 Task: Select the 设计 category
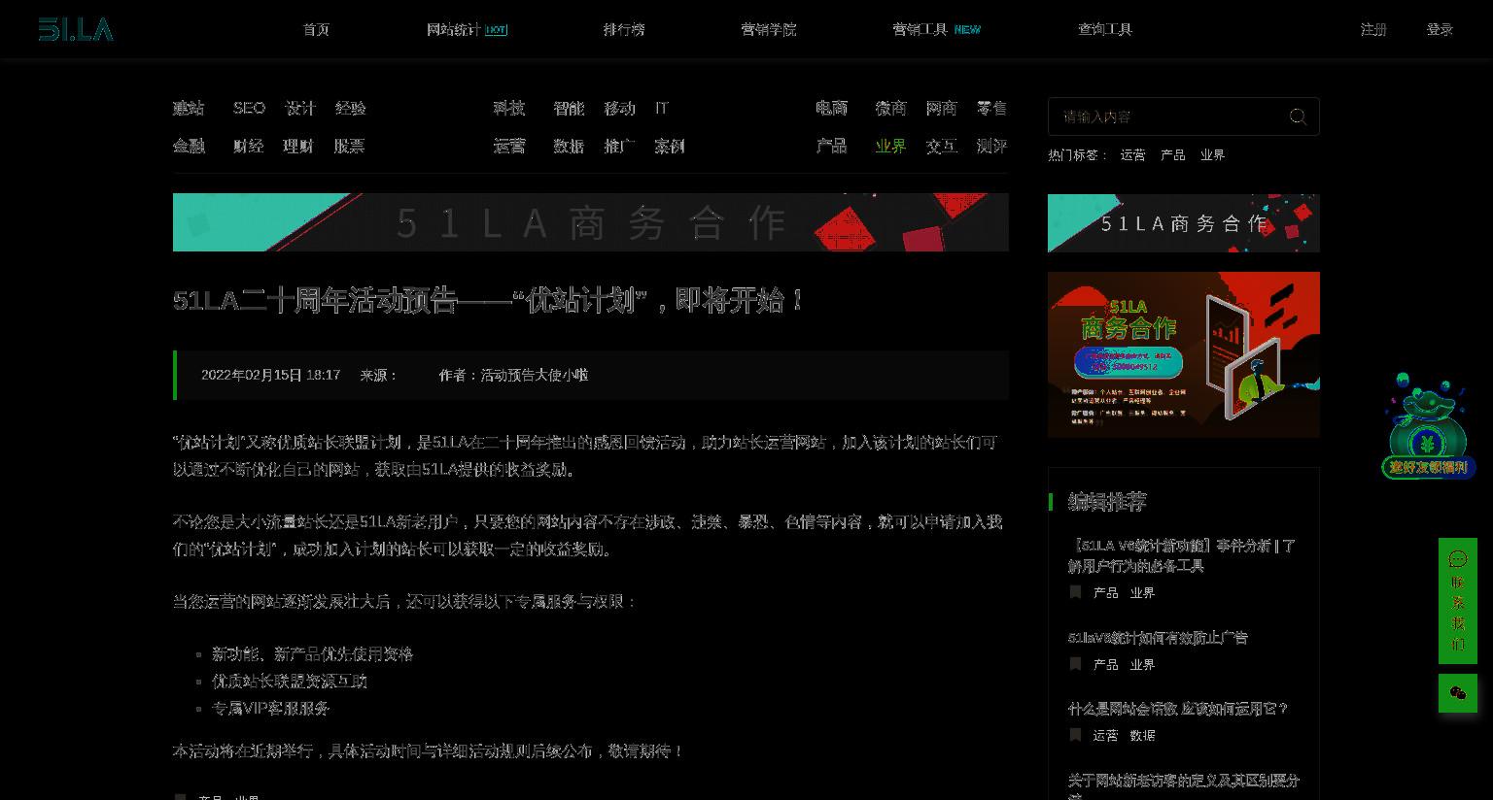[300, 108]
